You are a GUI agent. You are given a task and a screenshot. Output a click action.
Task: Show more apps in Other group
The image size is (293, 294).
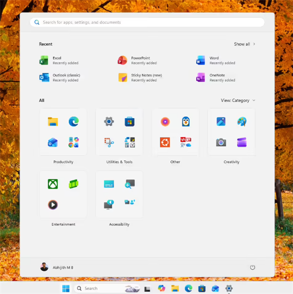(186, 142)
